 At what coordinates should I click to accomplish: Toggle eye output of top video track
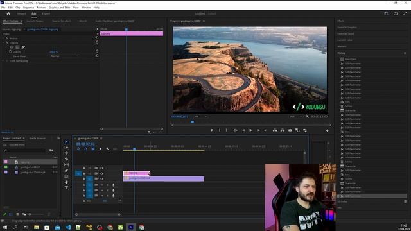pos(101,168)
